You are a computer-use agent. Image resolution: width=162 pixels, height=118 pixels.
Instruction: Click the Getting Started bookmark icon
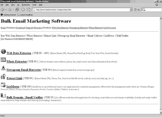(2, 15)
